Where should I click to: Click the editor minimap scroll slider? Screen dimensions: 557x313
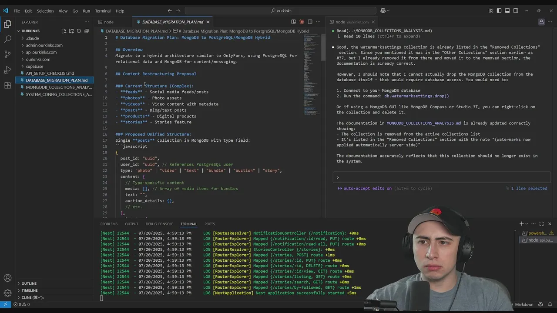tap(323, 47)
